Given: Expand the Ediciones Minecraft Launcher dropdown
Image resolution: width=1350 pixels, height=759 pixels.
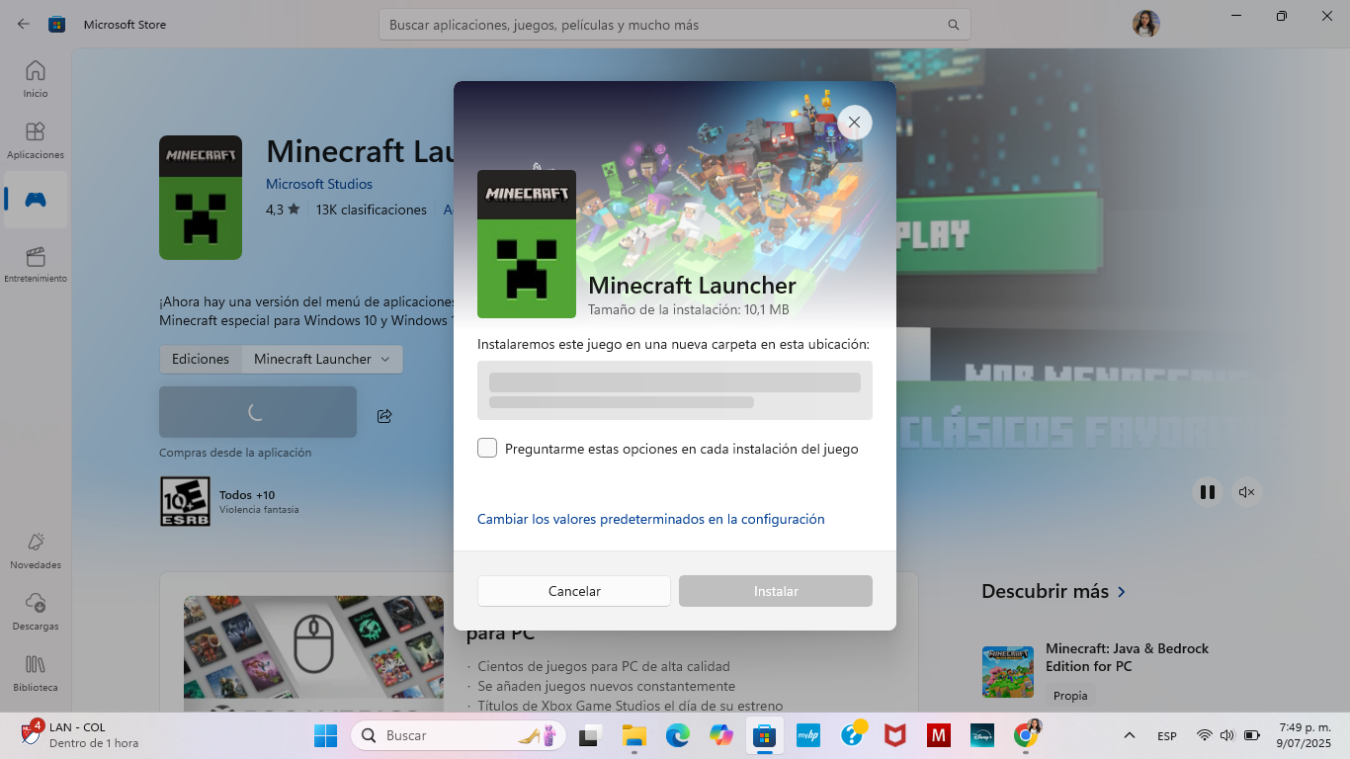Looking at the screenshot, I should tap(322, 359).
